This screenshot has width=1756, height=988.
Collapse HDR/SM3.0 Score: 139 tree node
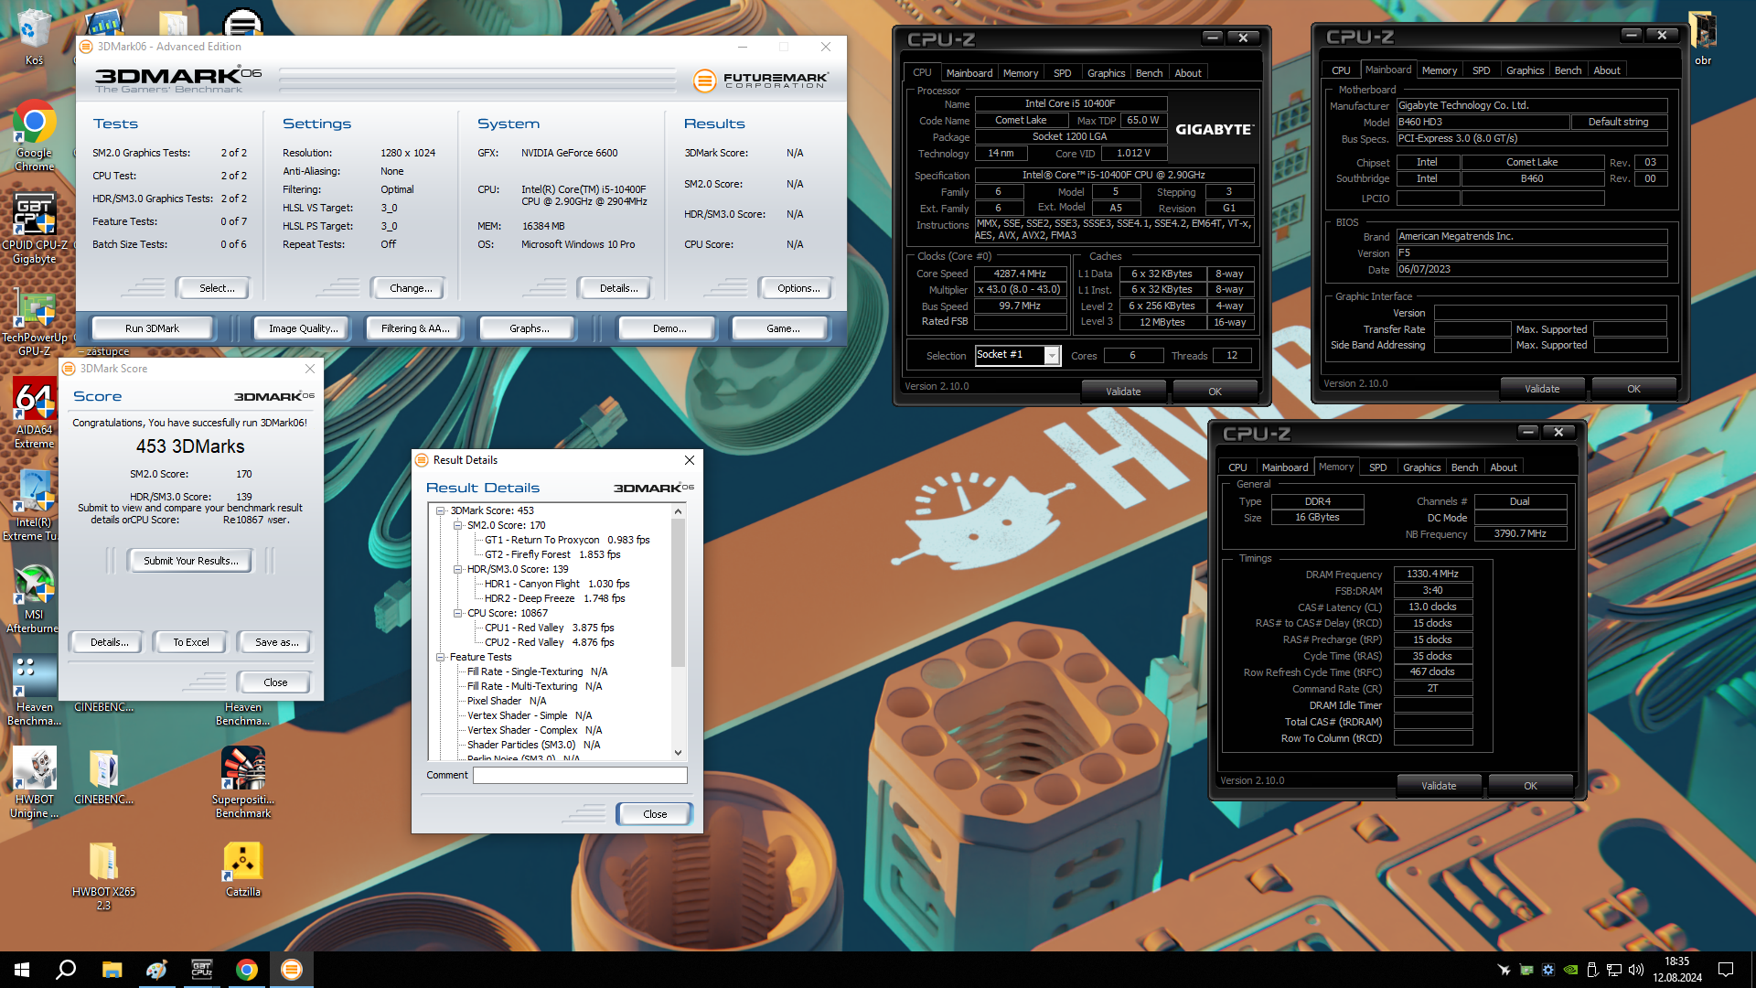pos(458,569)
